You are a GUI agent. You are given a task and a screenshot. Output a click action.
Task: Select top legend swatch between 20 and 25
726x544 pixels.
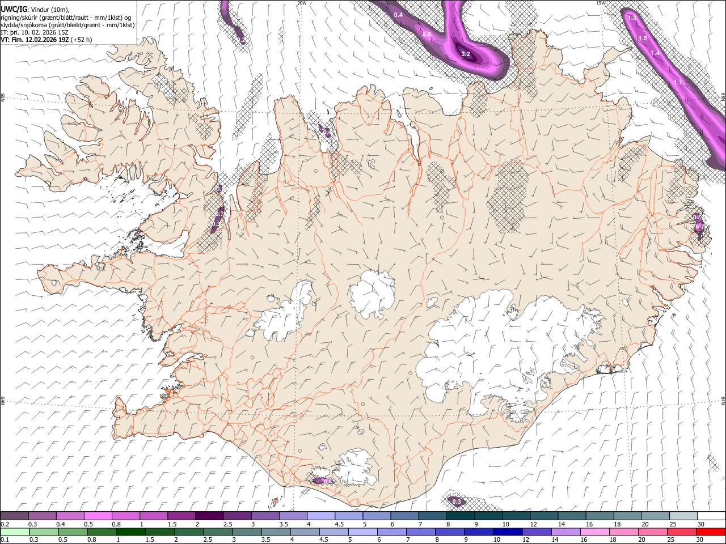[655, 516]
